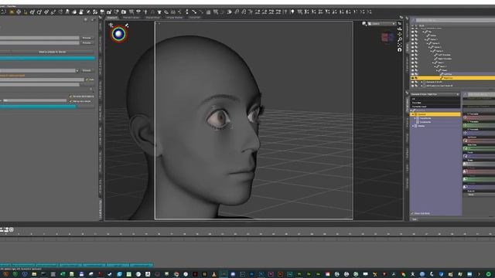495x278 pixels.
Task: Collapse the Spine 4 node in Scene tree
Action: pos(432,51)
